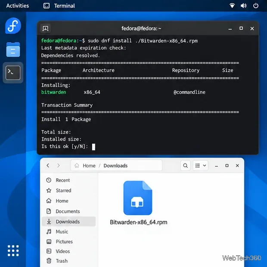267x267 pixels.
Task: Expand the view options dropdown arrow
Action: pos(205,165)
